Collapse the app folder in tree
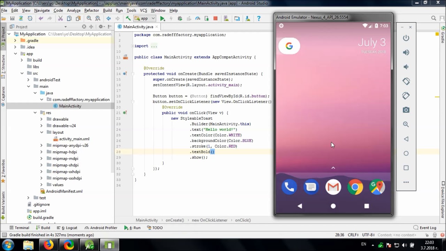446x251 pixels. point(15,54)
